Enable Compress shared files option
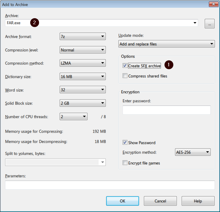The width and height of the screenshot is (220, 212). point(125,76)
